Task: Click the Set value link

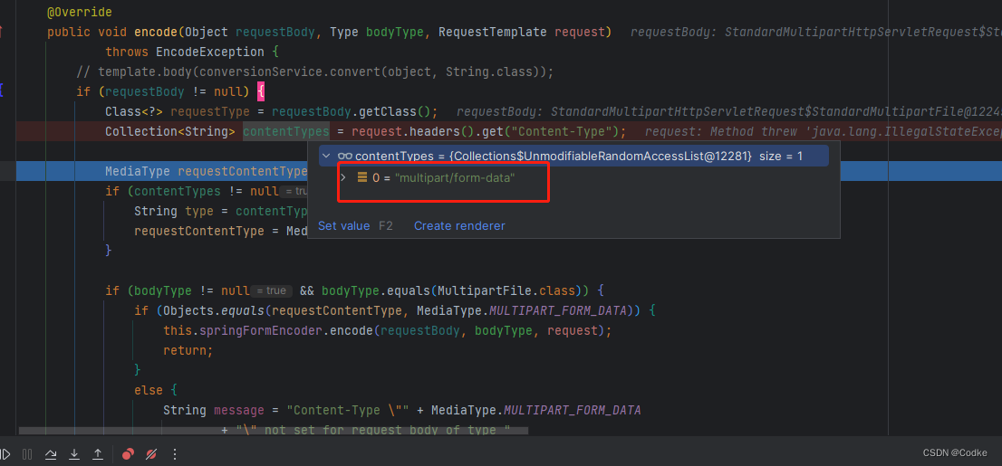Action: coord(343,226)
